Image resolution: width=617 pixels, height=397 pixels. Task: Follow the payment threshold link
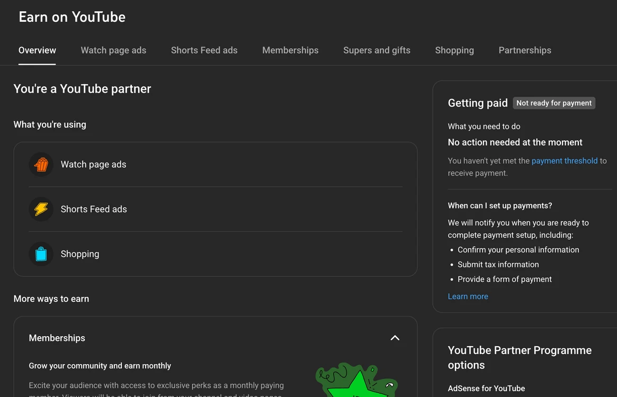[564, 161]
